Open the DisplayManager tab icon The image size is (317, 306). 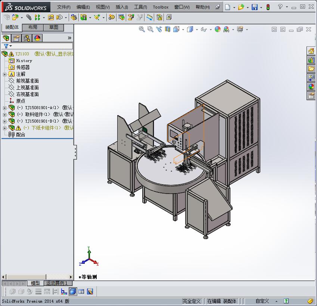click(37, 38)
